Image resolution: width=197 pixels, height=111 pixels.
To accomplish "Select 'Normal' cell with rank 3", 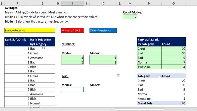I will coord(42,103).
